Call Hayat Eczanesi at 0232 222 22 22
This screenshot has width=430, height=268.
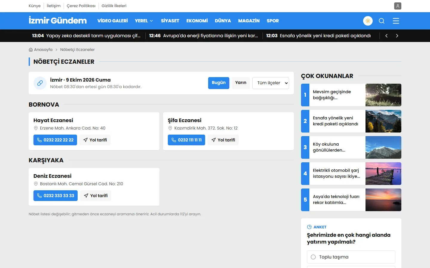click(x=55, y=140)
